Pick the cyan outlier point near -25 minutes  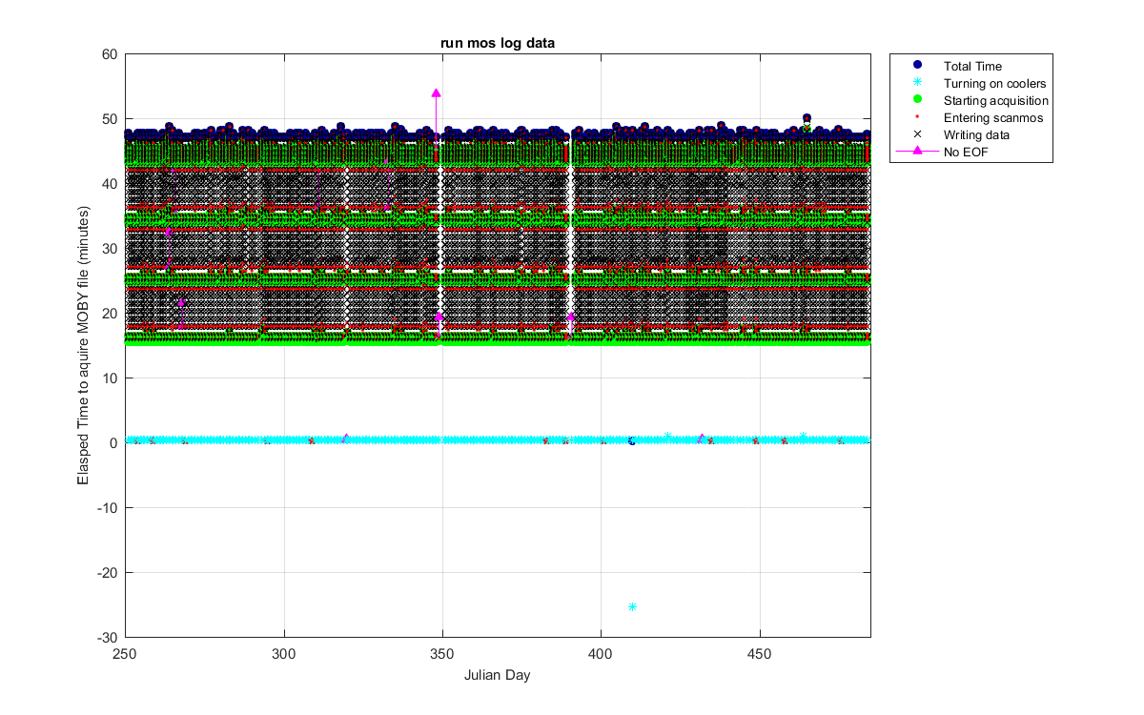tap(632, 606)
